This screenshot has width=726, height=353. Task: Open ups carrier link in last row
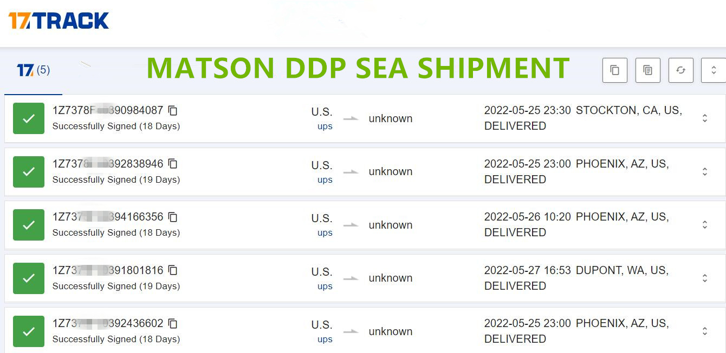(325, 339)
